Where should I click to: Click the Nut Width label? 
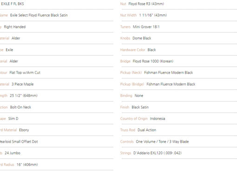(128, 15)
